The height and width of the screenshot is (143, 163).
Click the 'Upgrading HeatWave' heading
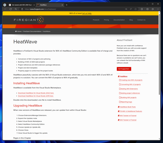[x=28, y=106]
